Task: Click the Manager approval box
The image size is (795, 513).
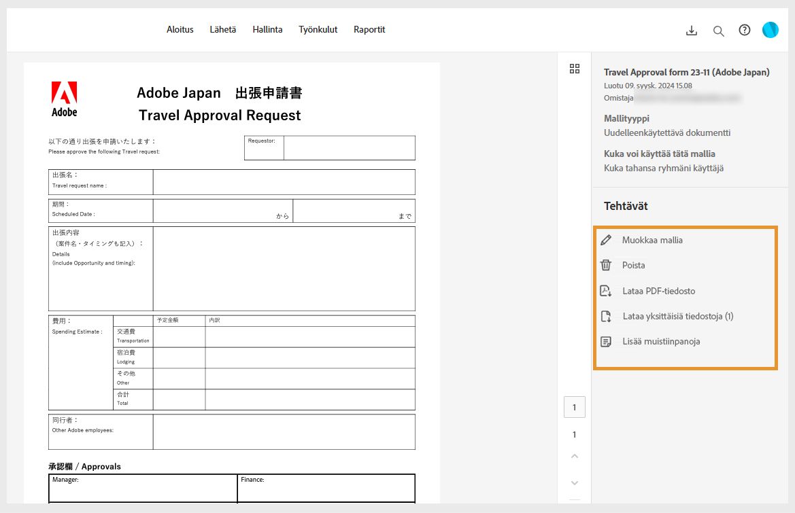Action: 143,488
